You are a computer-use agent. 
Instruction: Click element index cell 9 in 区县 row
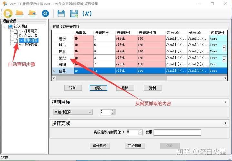pyautogui.click(x=105, y=52)
